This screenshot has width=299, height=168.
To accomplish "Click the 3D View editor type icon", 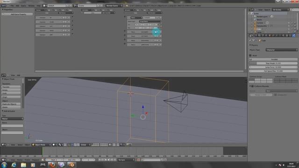I will click(x=4, y=145).
